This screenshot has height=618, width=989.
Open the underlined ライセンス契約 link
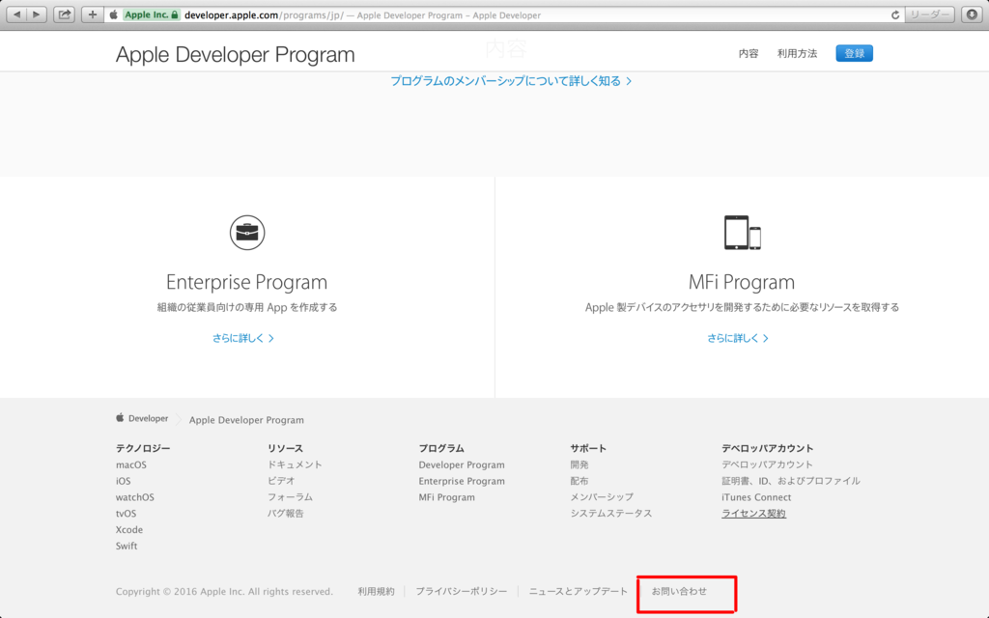753,514
